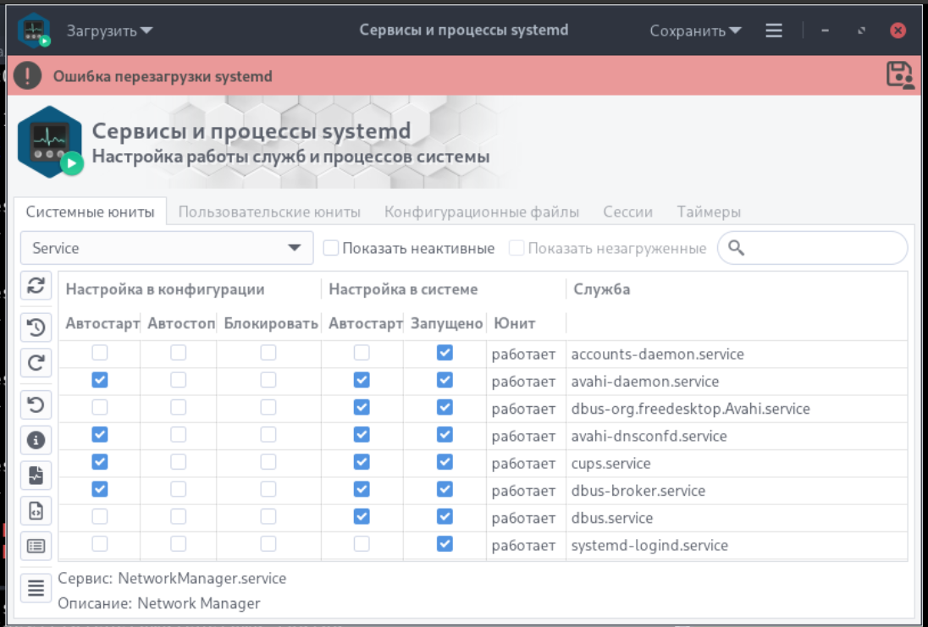Open the hamburger menu in title bar
Viewport: 928px width, 627px height.
[774, 30]
